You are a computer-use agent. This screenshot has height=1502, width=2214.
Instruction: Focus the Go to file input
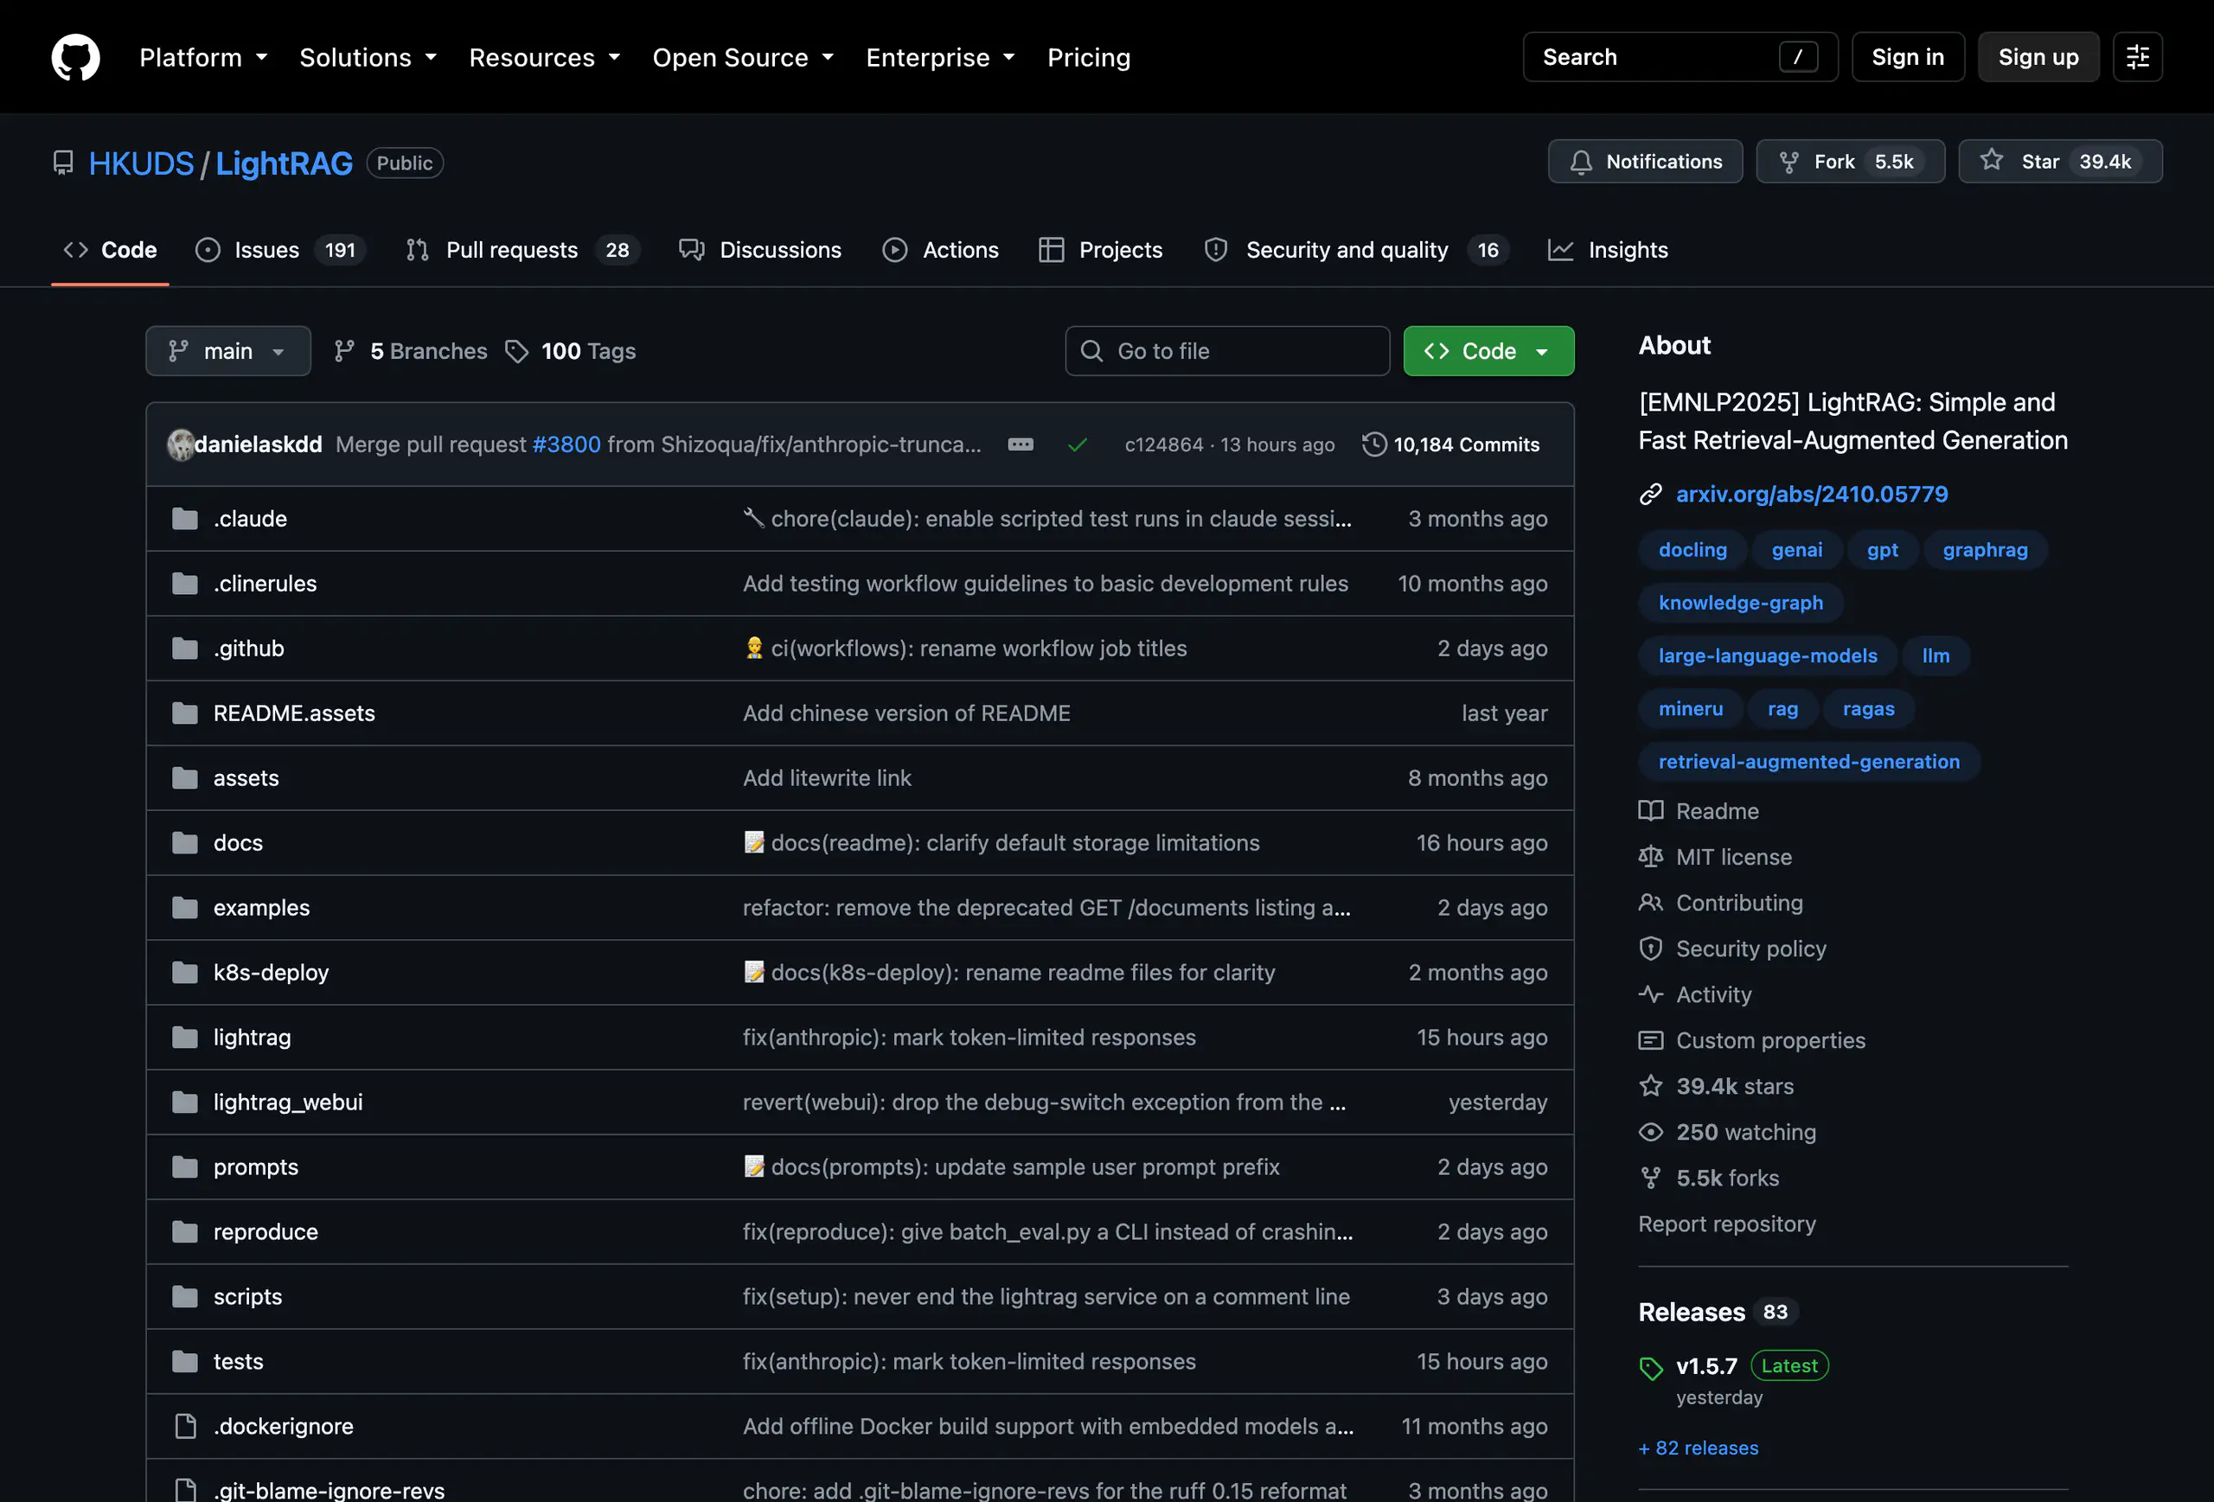(x=1227, y=351)
